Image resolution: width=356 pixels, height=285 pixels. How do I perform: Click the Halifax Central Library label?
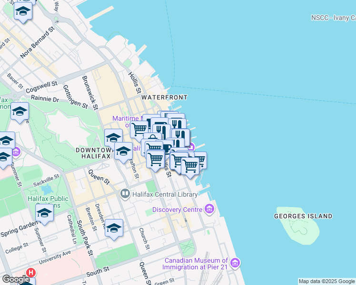coord(165,194)
